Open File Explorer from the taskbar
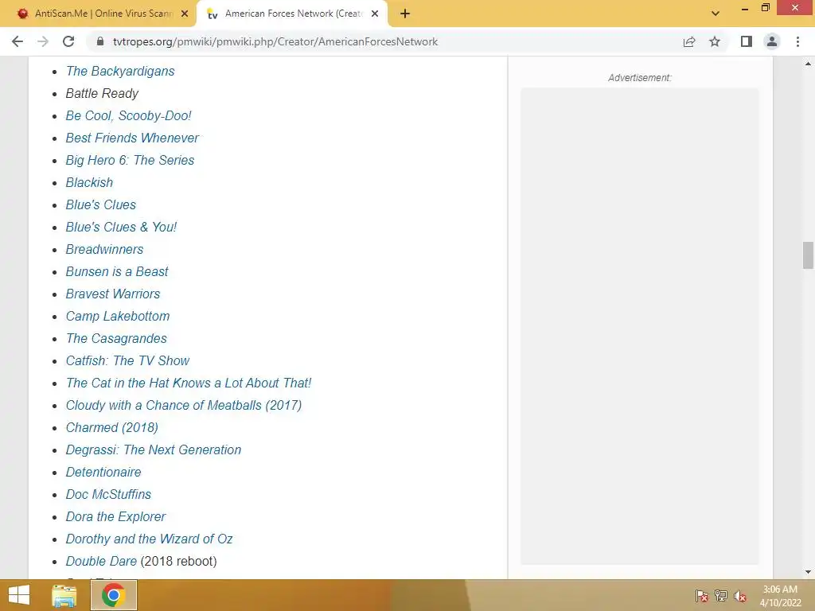 (x=64, y=595)
